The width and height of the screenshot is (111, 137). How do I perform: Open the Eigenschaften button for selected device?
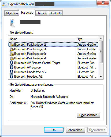(88, 115)
